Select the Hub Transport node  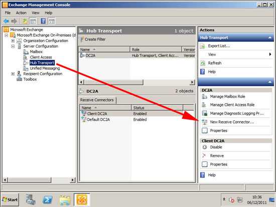tap(42, 63)
